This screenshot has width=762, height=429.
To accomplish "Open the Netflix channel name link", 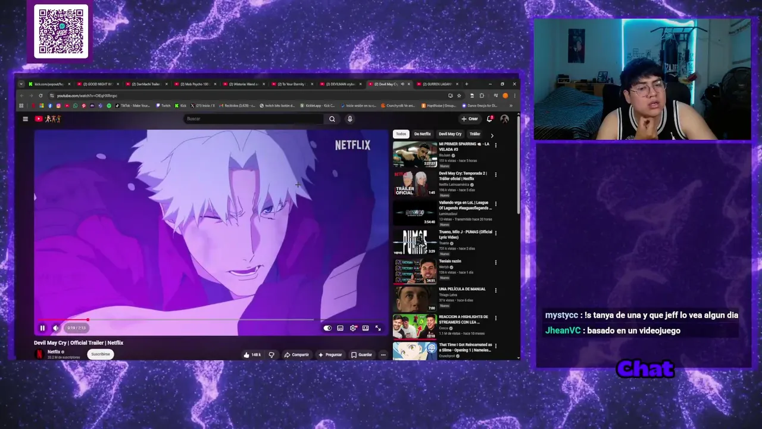I will (54, 352).
